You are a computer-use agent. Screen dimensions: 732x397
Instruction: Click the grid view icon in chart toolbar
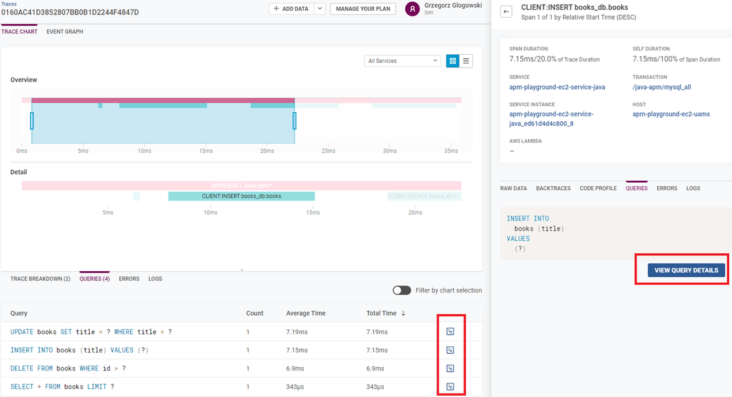[452, 61]
